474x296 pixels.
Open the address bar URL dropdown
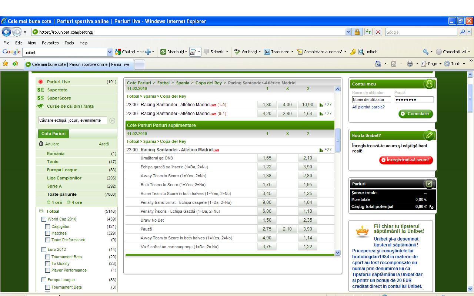click(x=348, y=32)
